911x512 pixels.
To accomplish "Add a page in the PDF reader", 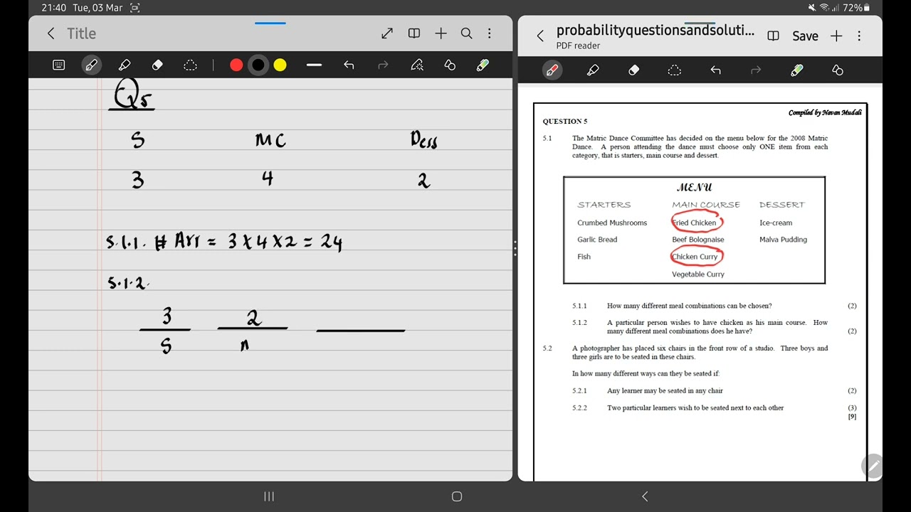I will tap(836, 36).
